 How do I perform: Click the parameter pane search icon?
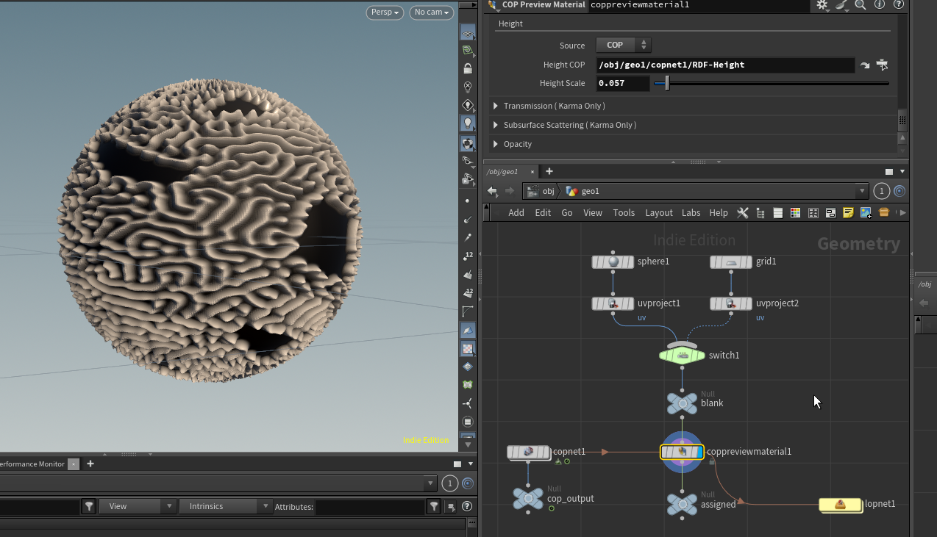tap(860, 5)
